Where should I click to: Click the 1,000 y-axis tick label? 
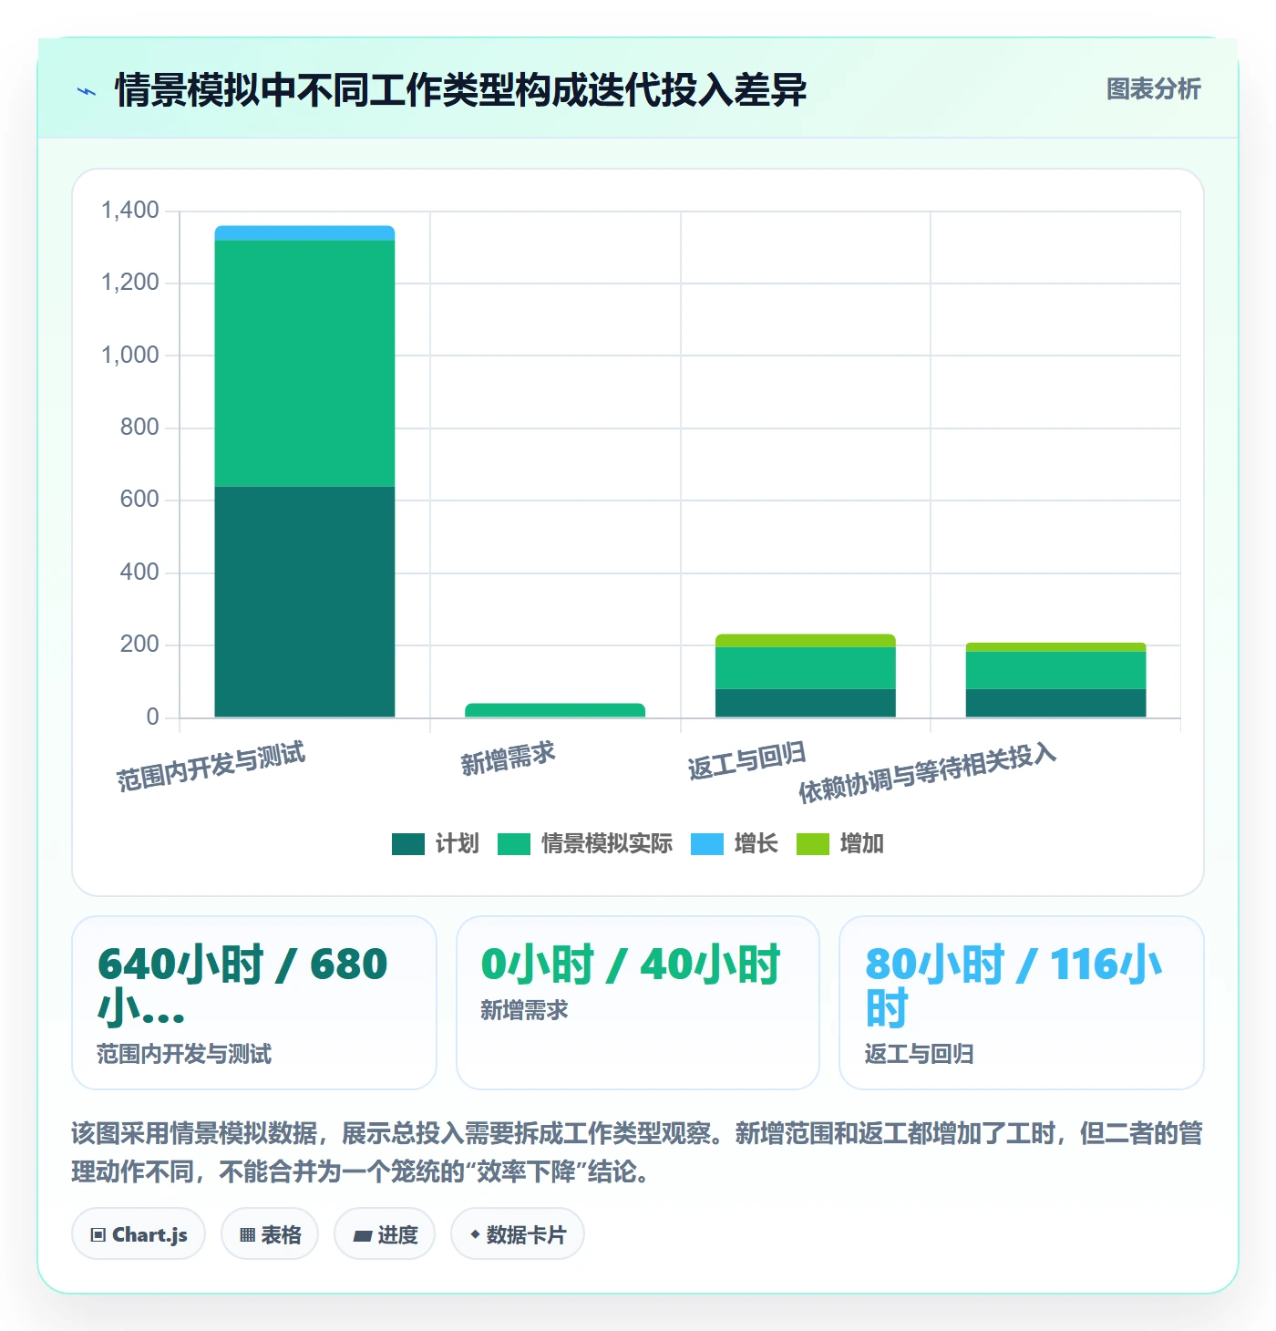click(129, 355)
